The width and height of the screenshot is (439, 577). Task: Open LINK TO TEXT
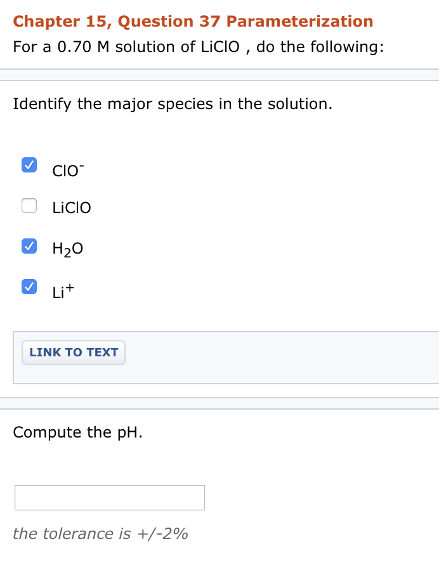click(73, 353)
